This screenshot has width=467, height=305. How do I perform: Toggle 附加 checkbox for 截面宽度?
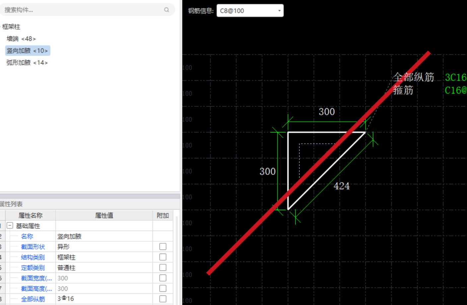pos(163,278)
